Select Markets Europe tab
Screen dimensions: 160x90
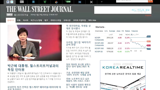point(112,31)
